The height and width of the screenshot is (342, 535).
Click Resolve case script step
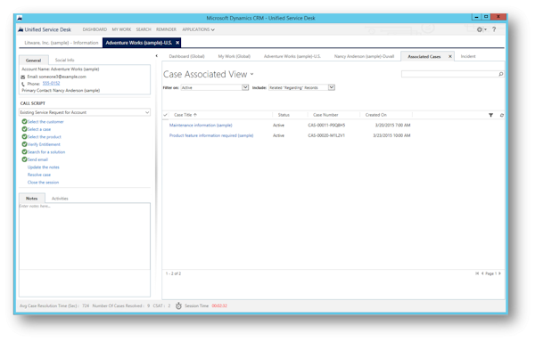coord(39,175)
